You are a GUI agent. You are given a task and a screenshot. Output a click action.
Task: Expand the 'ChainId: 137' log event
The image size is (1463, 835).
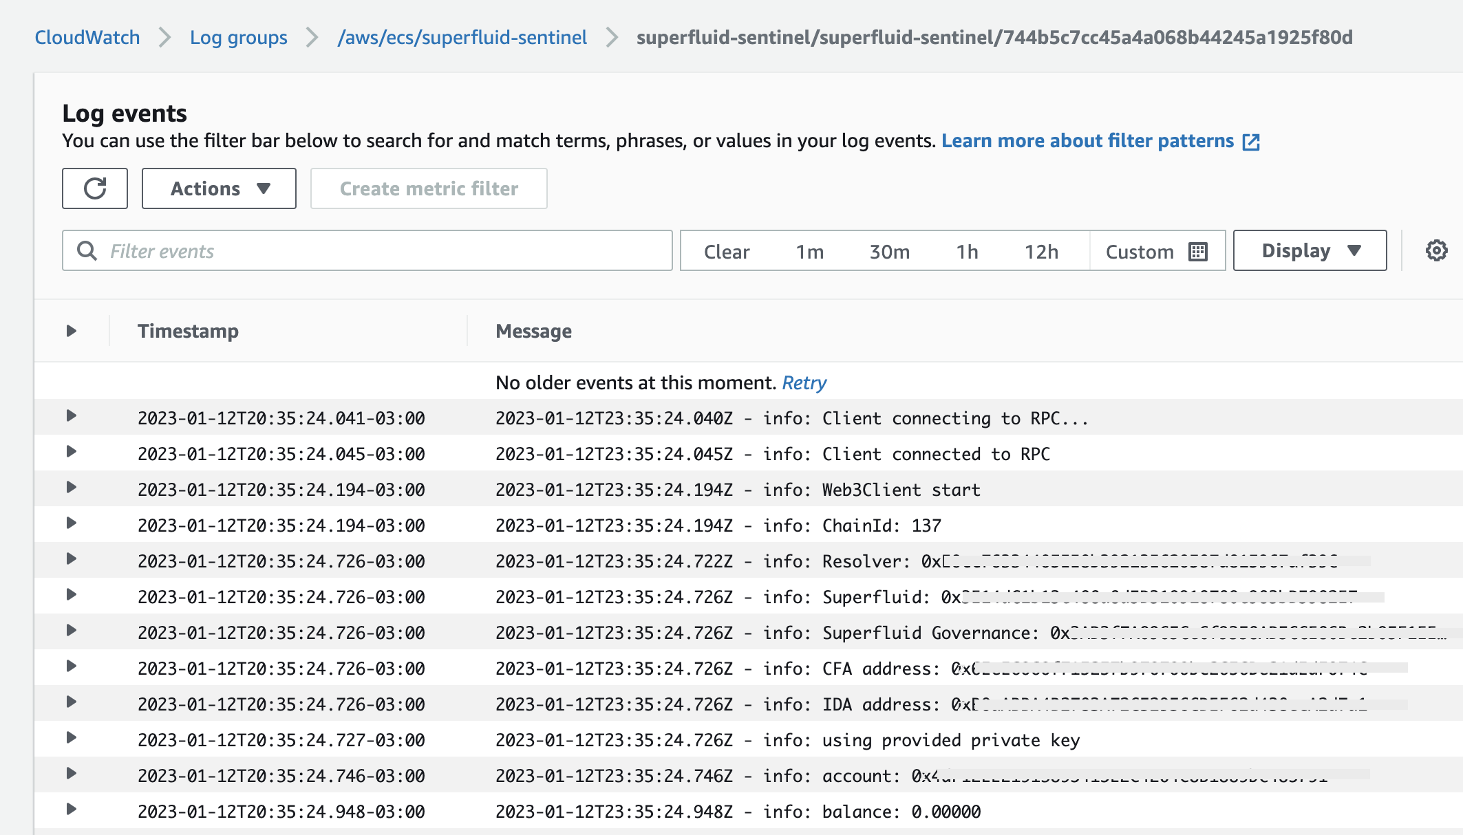pos(71,523)
